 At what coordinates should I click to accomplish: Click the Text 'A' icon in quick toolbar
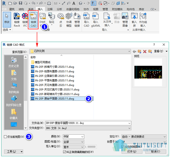click(74, 3)
